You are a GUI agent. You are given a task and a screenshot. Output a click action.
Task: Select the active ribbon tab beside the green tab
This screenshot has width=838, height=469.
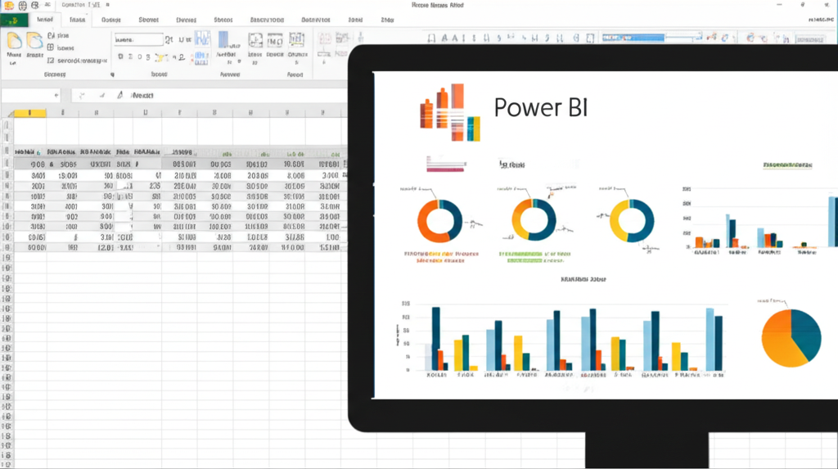pos(45,20)
